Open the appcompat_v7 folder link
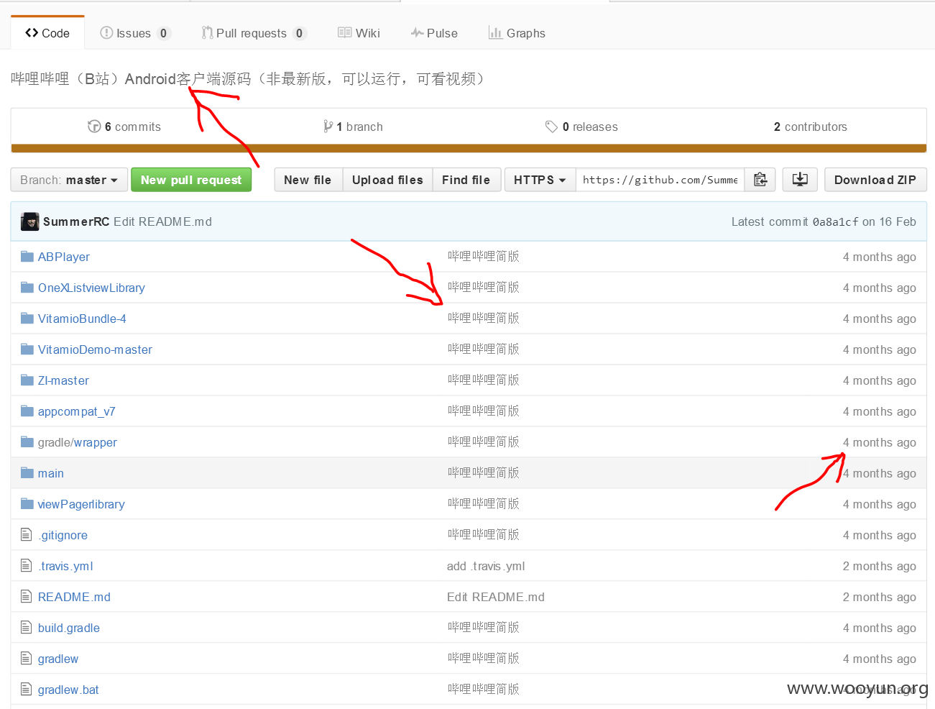 76,411
